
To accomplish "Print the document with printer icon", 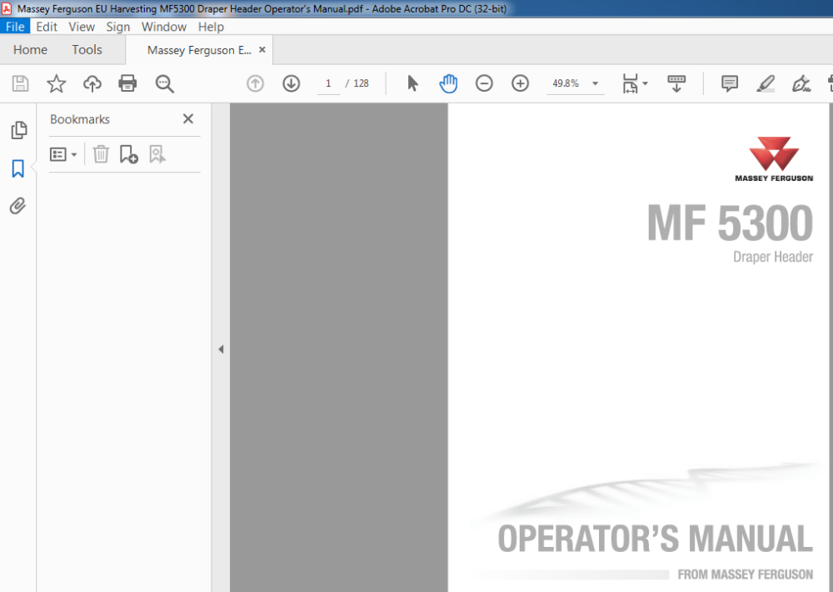I will [x=127, y=83].
